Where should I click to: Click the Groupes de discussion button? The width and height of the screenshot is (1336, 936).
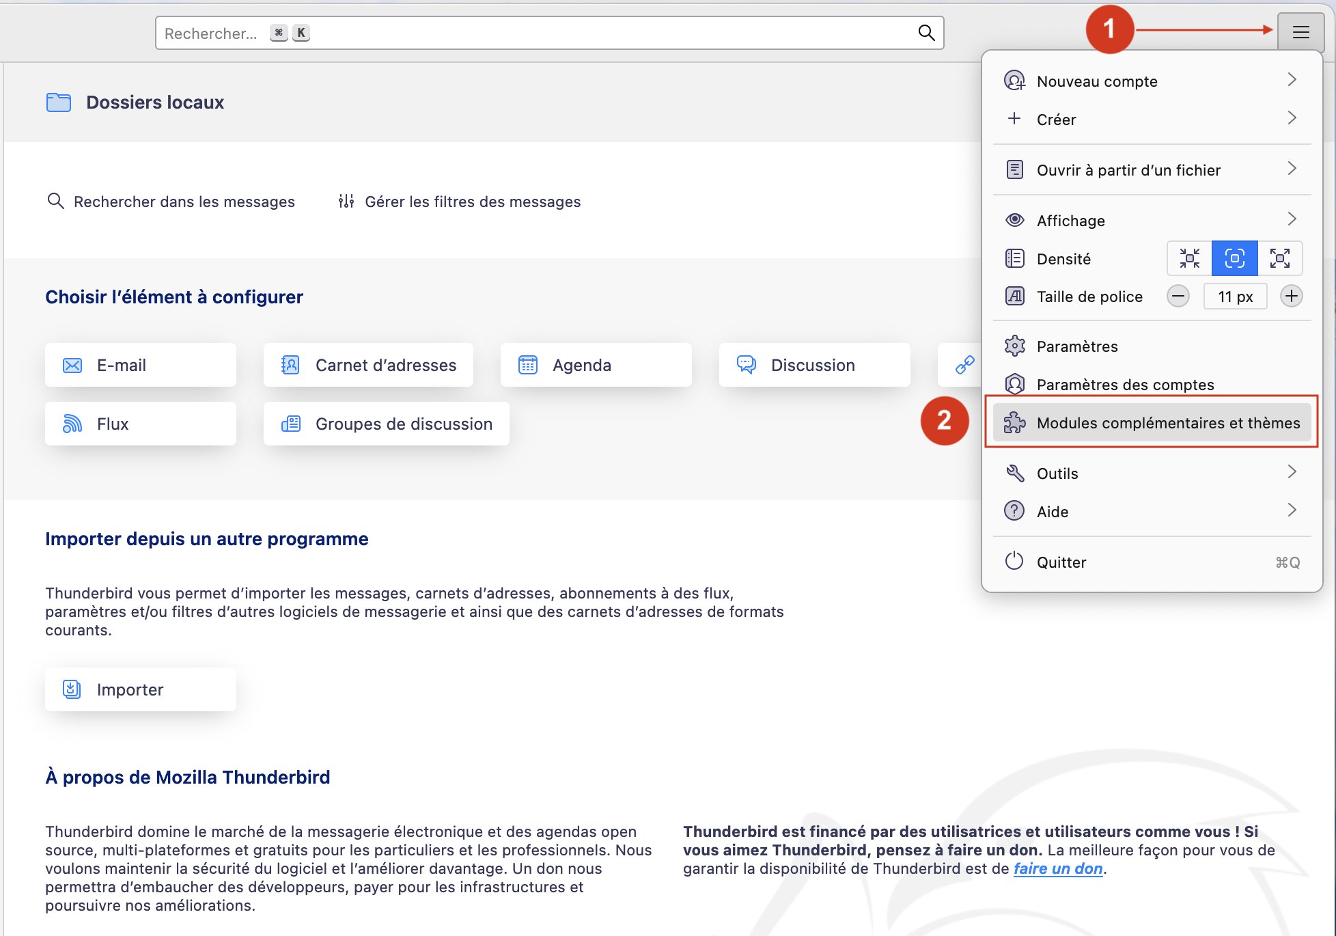tap(387, 424)
